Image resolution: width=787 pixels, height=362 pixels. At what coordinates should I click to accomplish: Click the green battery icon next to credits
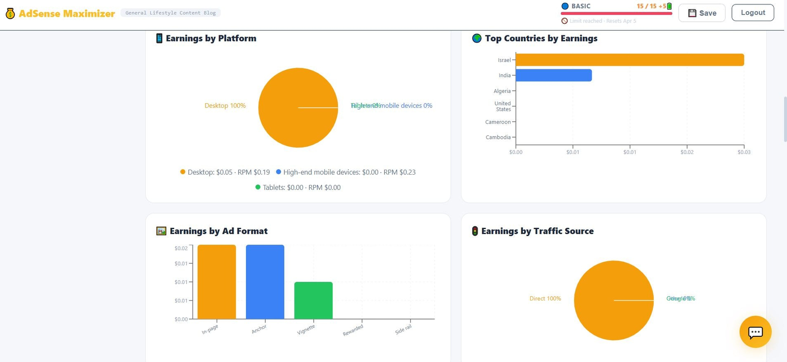click(x=669, y=6)
